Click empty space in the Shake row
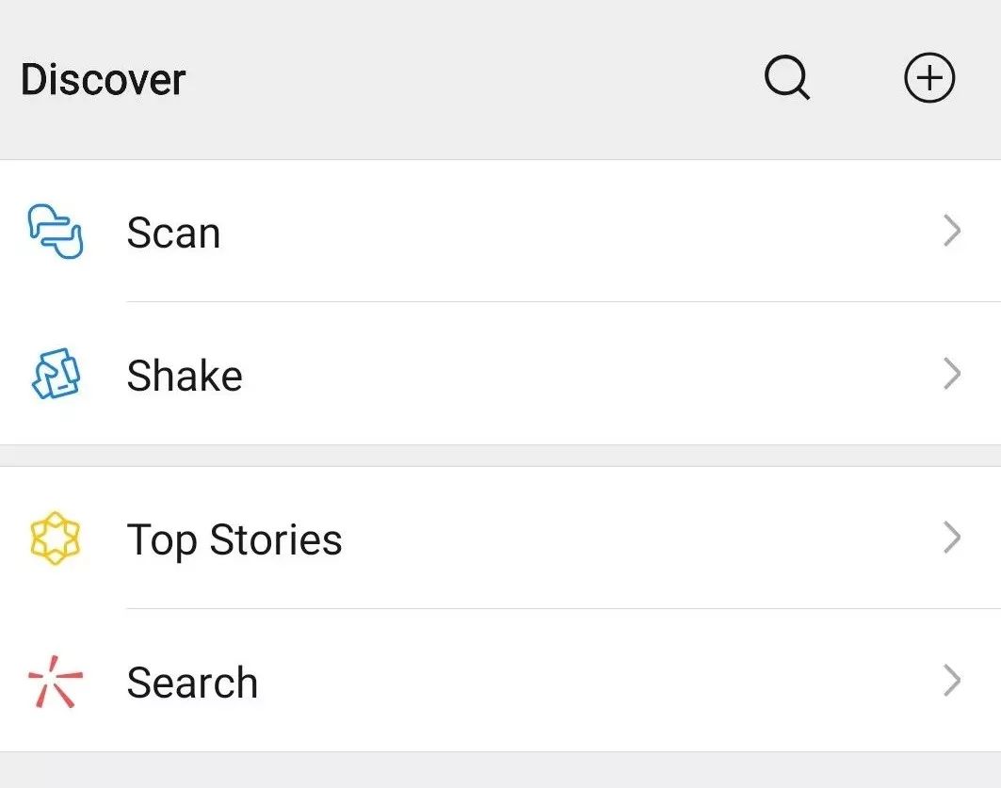The height and width of the screenshot is (788, 1001). pos(574,374)
